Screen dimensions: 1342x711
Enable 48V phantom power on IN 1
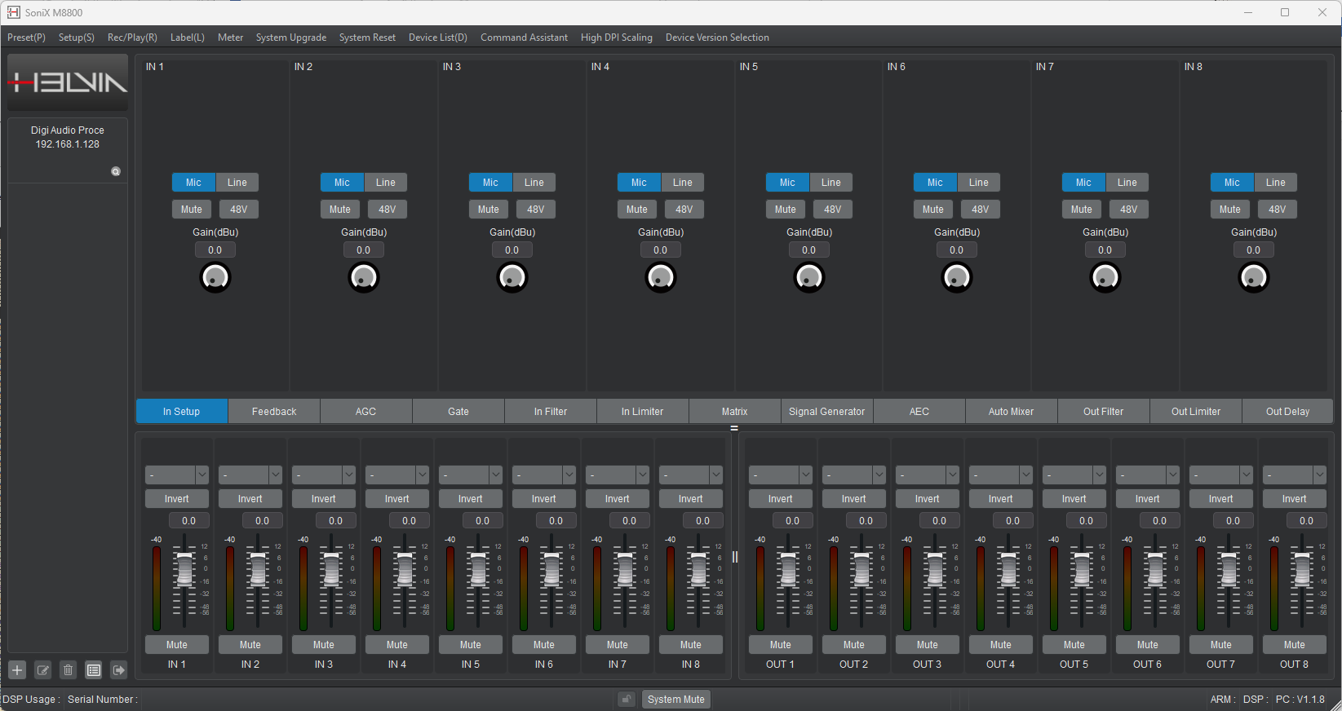238,210
